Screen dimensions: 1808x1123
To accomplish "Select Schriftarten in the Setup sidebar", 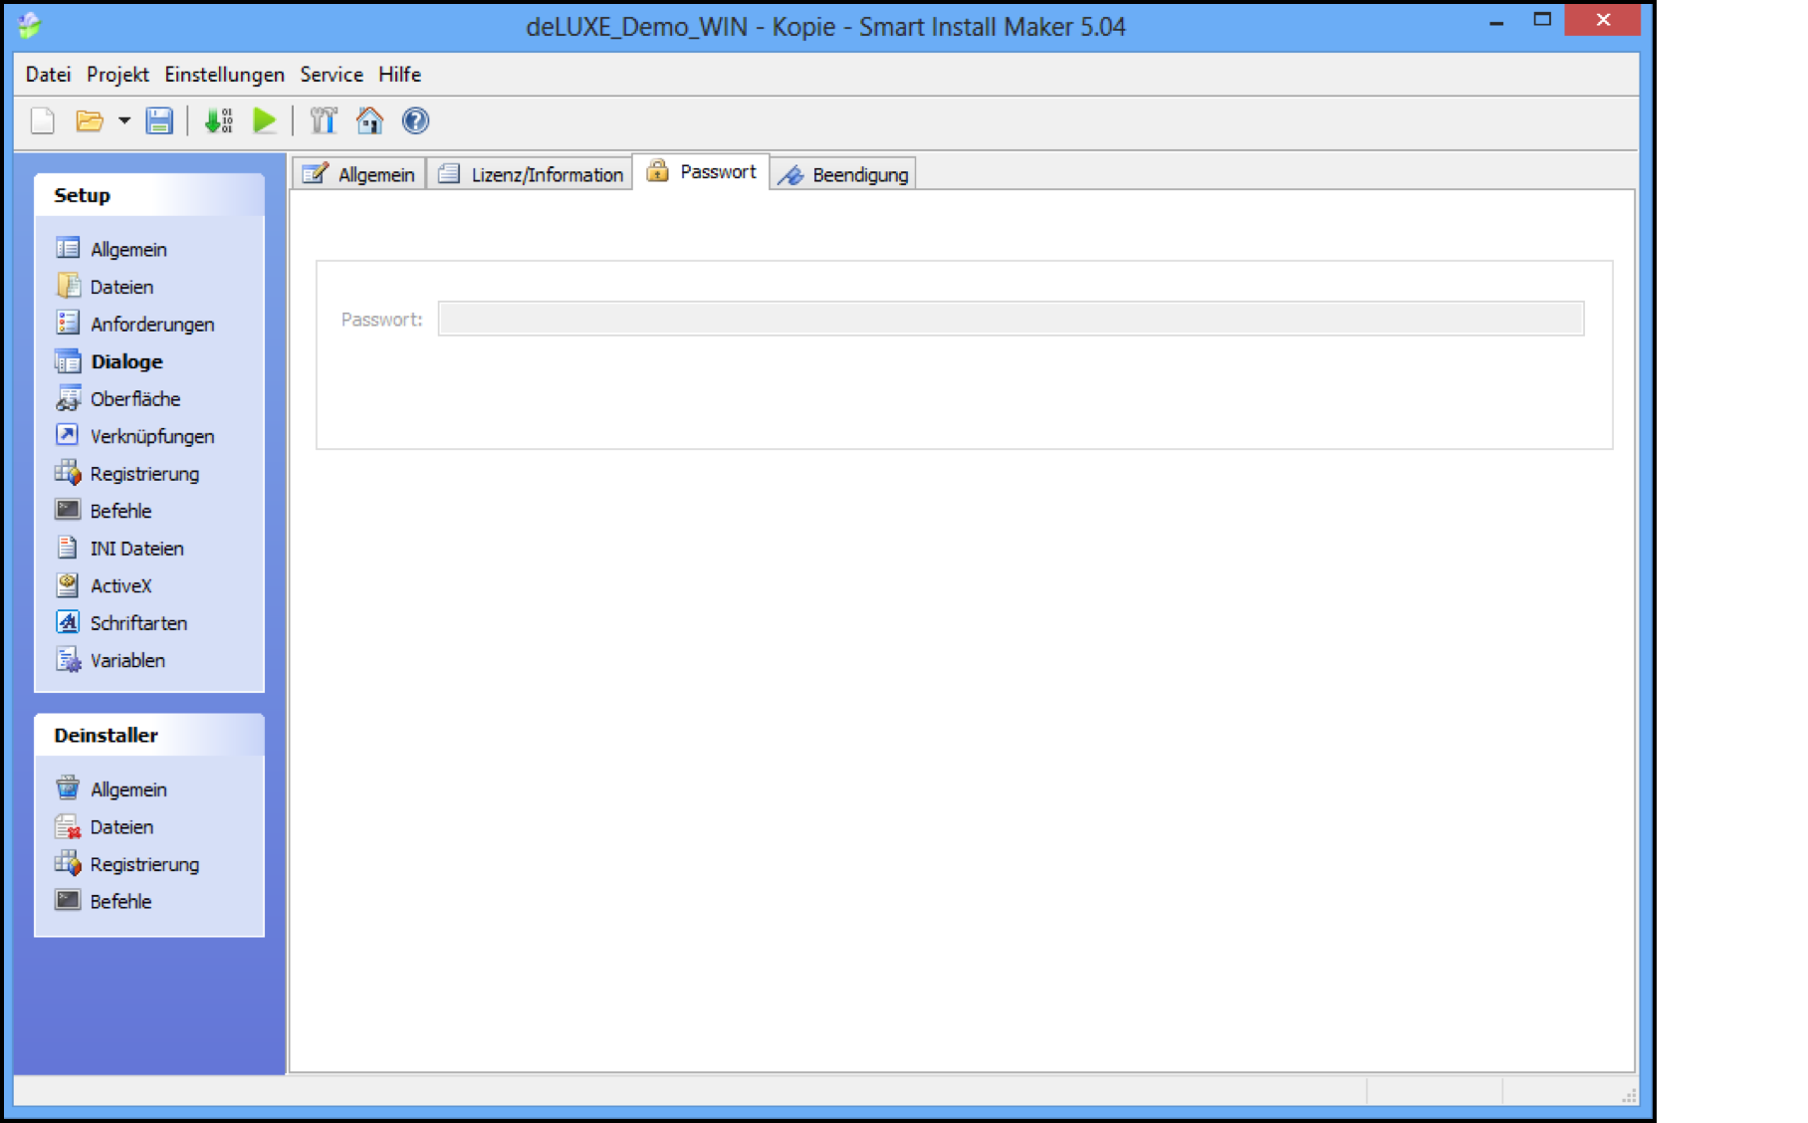I will point(138,623).
